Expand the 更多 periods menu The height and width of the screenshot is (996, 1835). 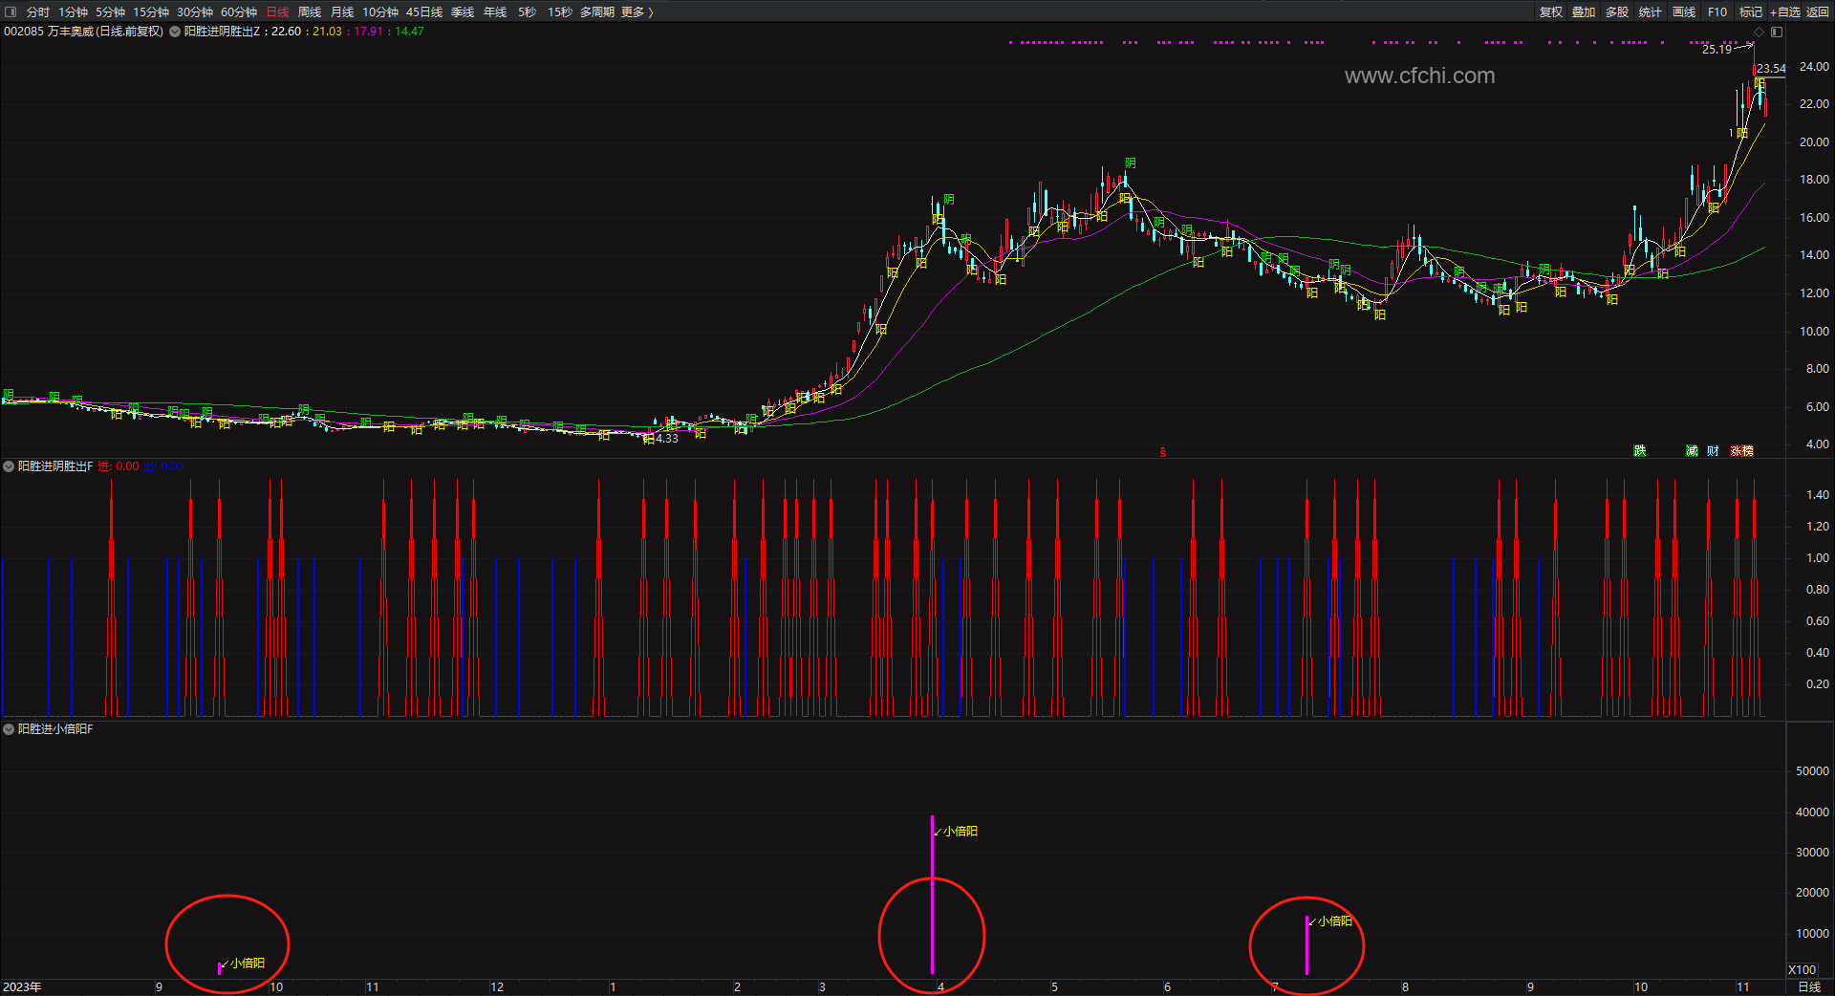[637, 11]
